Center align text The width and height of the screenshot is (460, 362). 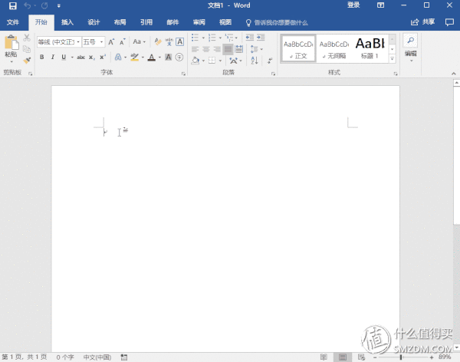206,49
